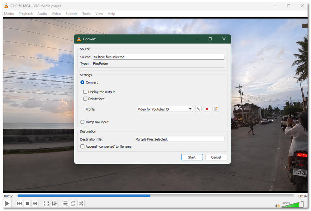Select the Dump raw input radio button
The image size is (311, 211).
[82, 122]
